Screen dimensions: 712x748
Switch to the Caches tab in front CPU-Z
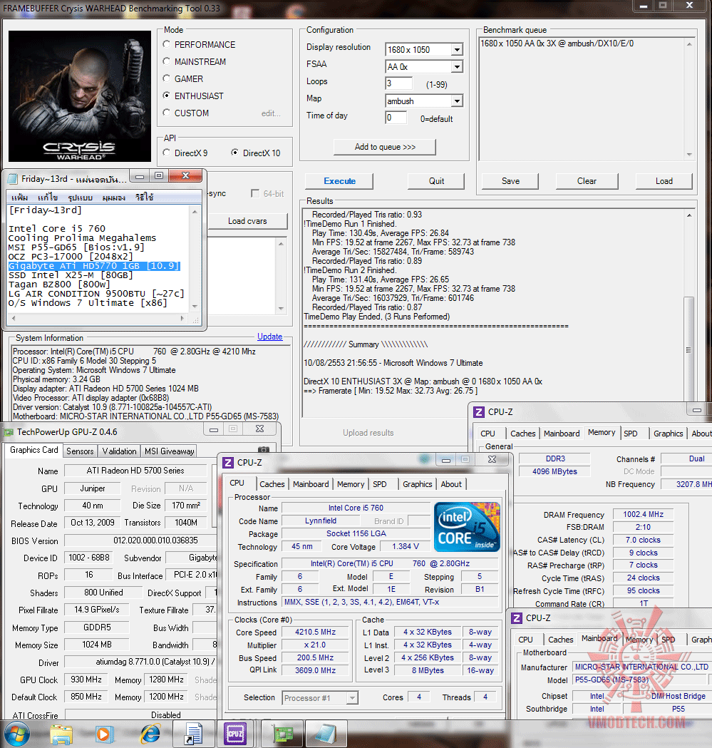[x=272, y=484]
